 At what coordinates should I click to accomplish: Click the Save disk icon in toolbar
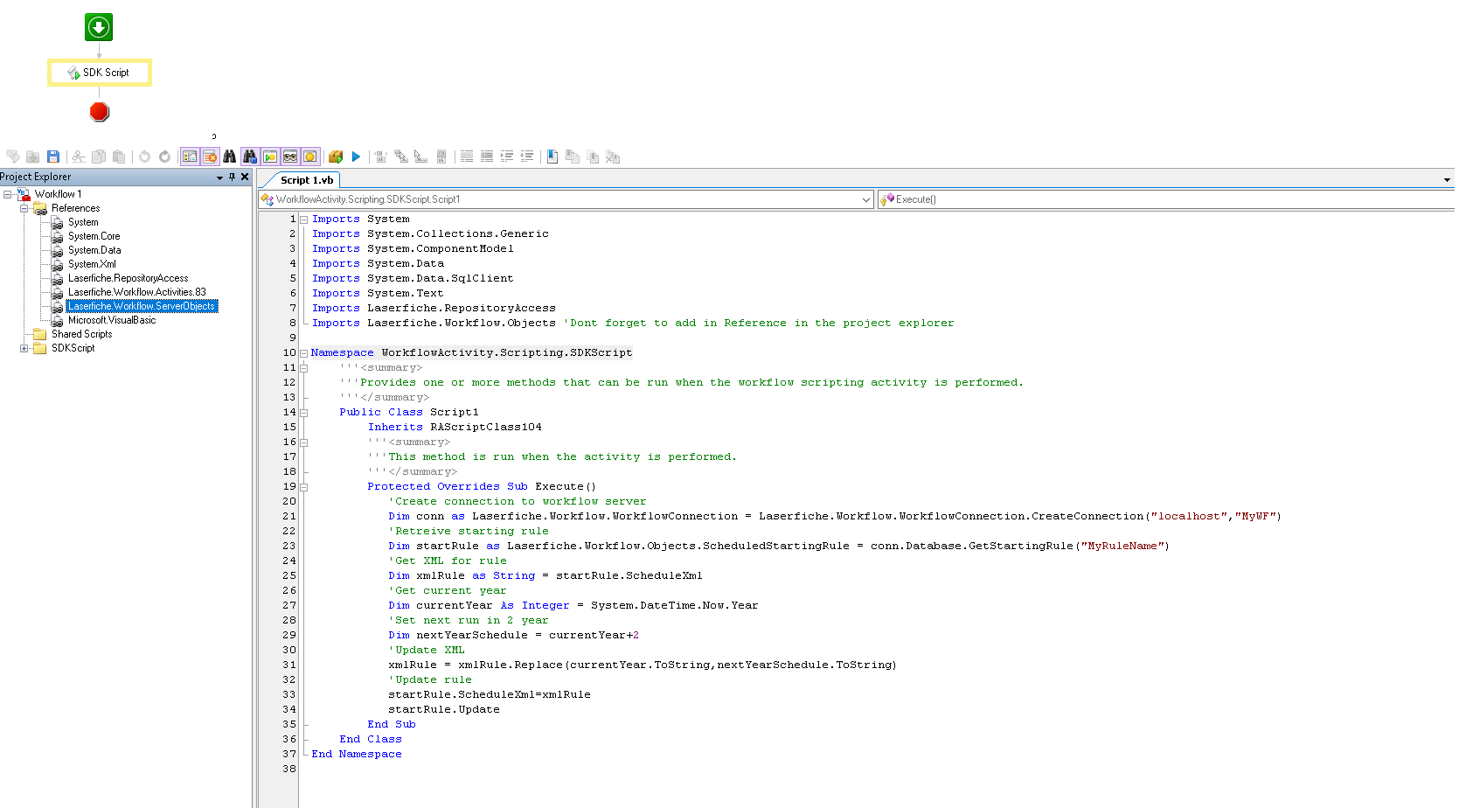pos(53,157)
